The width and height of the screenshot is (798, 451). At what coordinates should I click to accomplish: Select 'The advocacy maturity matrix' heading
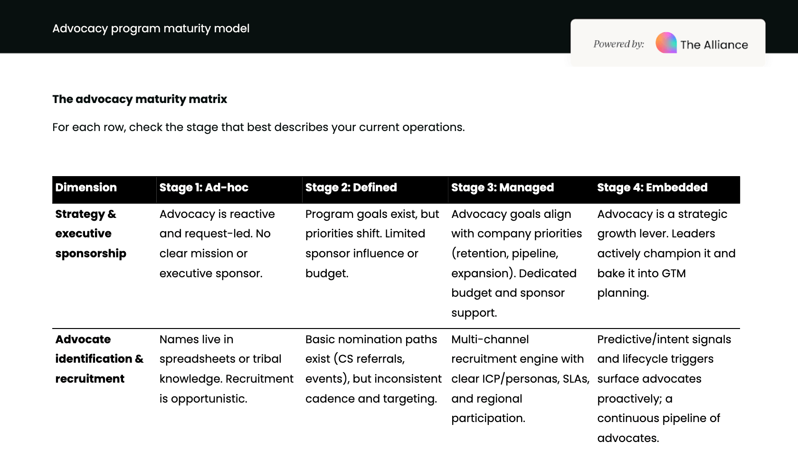point(140,99)
